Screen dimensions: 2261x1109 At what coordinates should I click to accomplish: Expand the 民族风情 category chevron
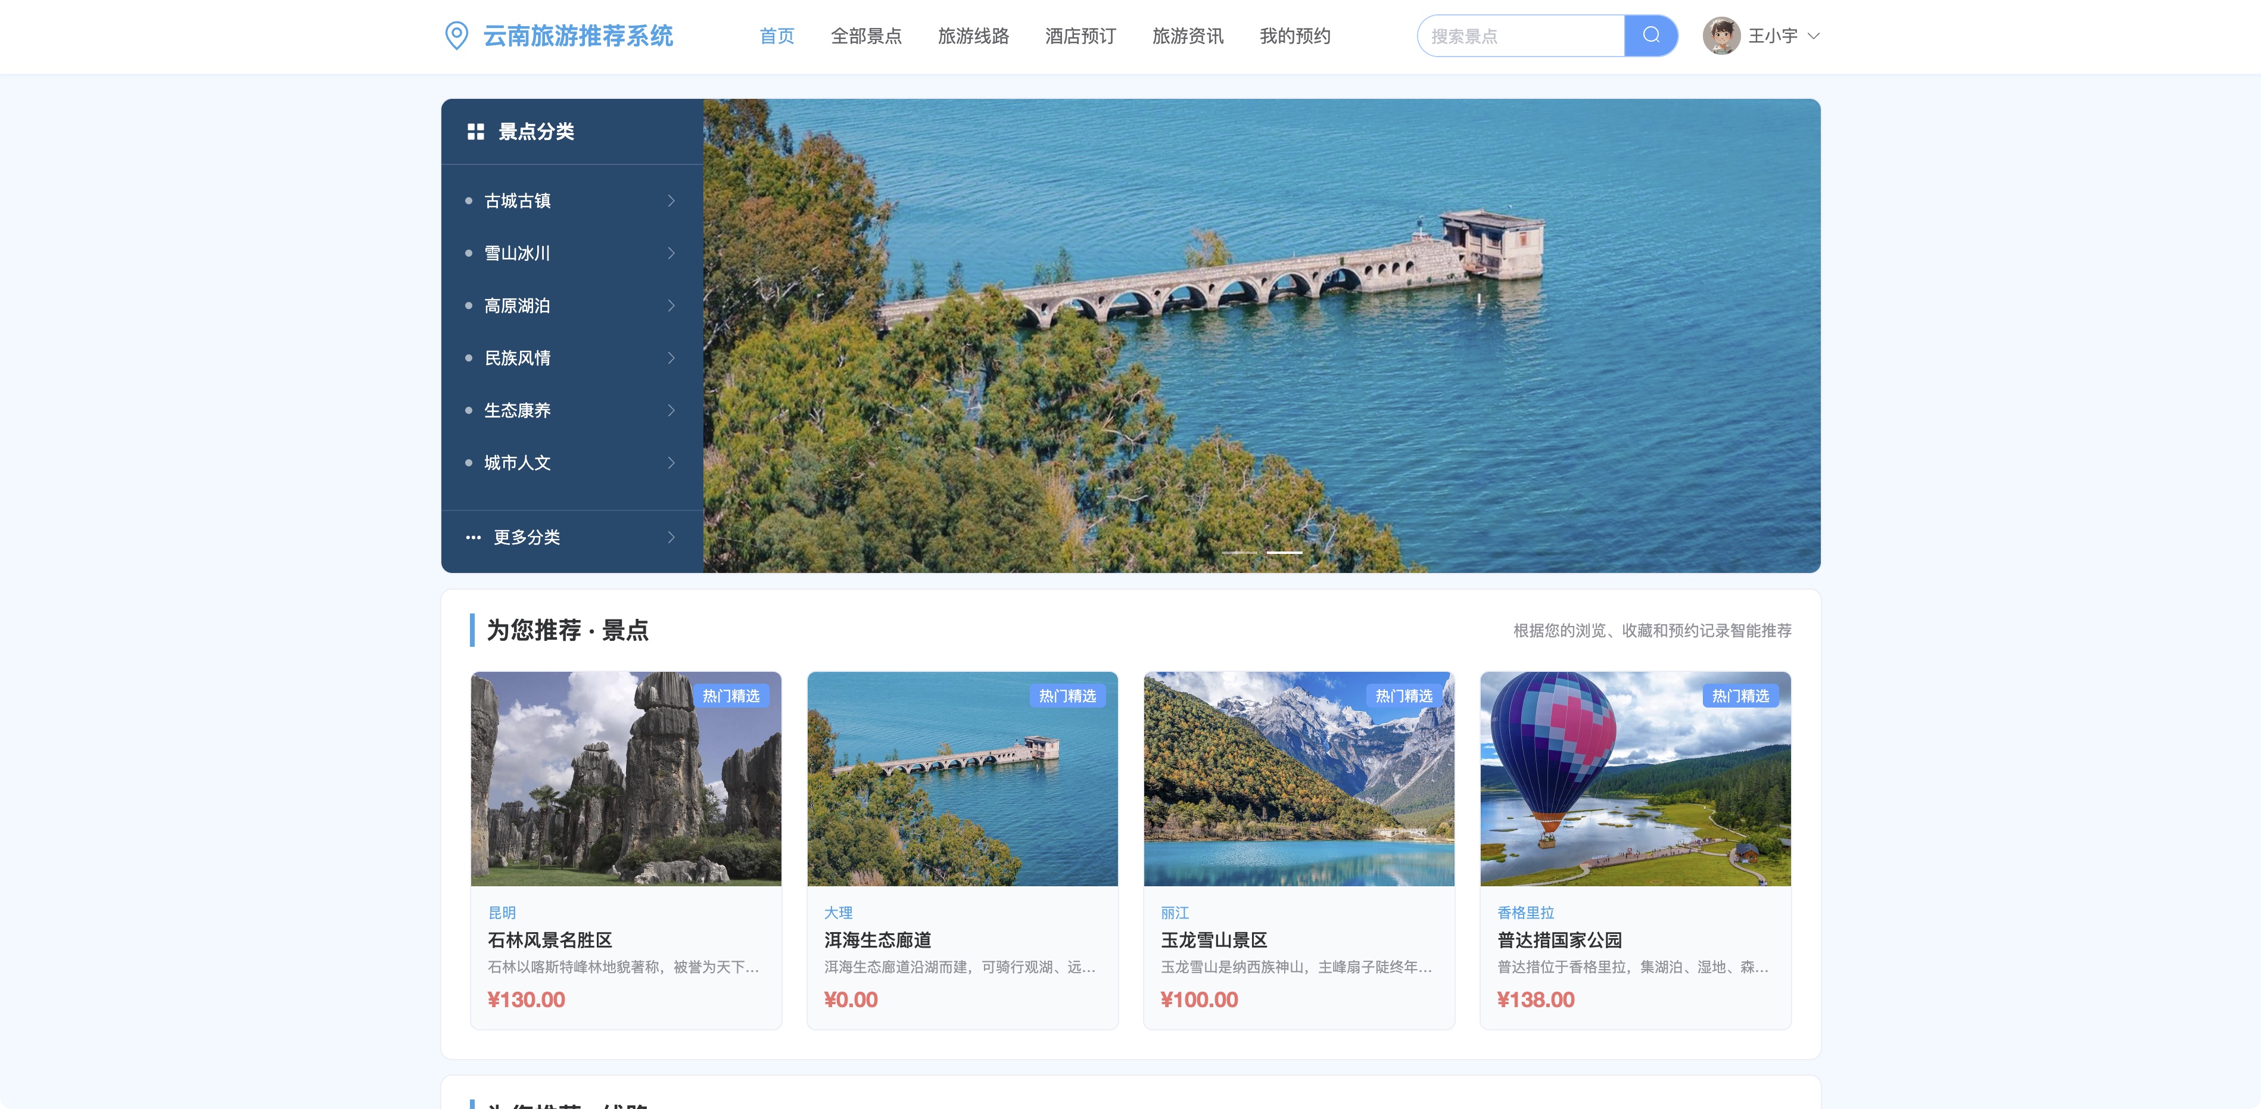(x=671, y=358)
